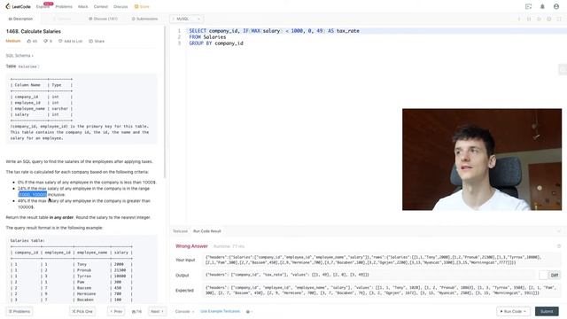Switch to the Submissions tab
567x319 pixels.
(144, 19)
